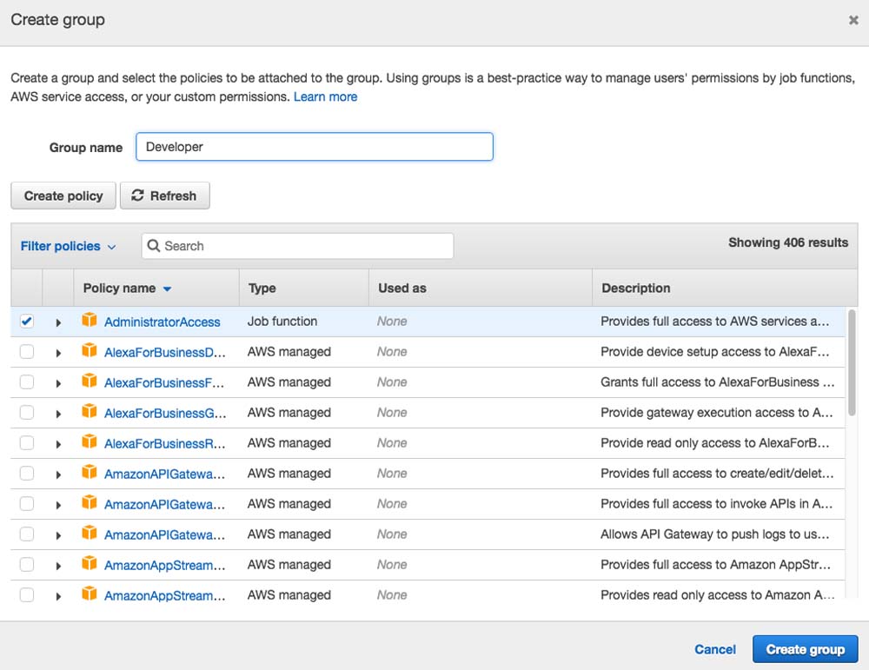This screenshot has width=869, height=670.
Task: Uncheck the AdministratorAccess policy checkbox
Action: 27,321
